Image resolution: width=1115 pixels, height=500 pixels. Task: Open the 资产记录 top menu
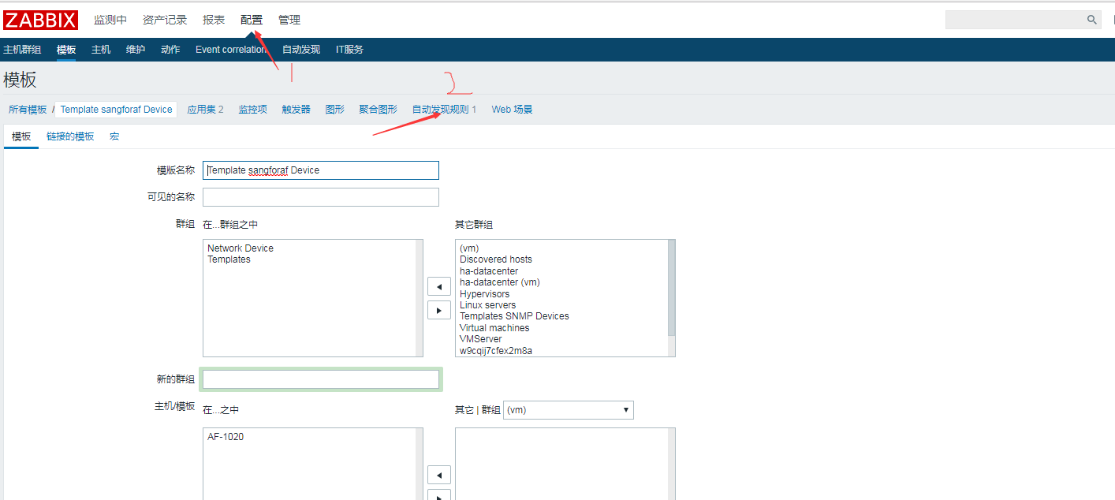(x=165, y=20)
